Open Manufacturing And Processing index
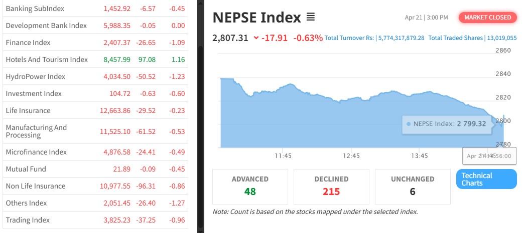 [x=36, y=131]
